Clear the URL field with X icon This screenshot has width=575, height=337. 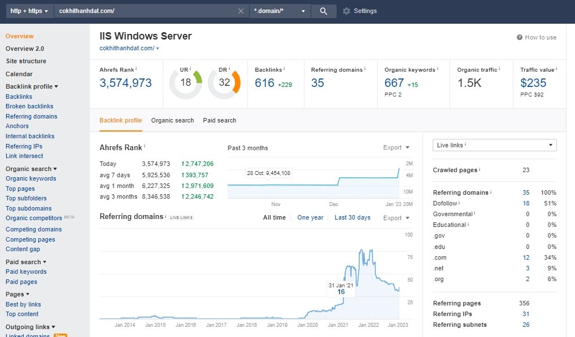click(241, 11)
